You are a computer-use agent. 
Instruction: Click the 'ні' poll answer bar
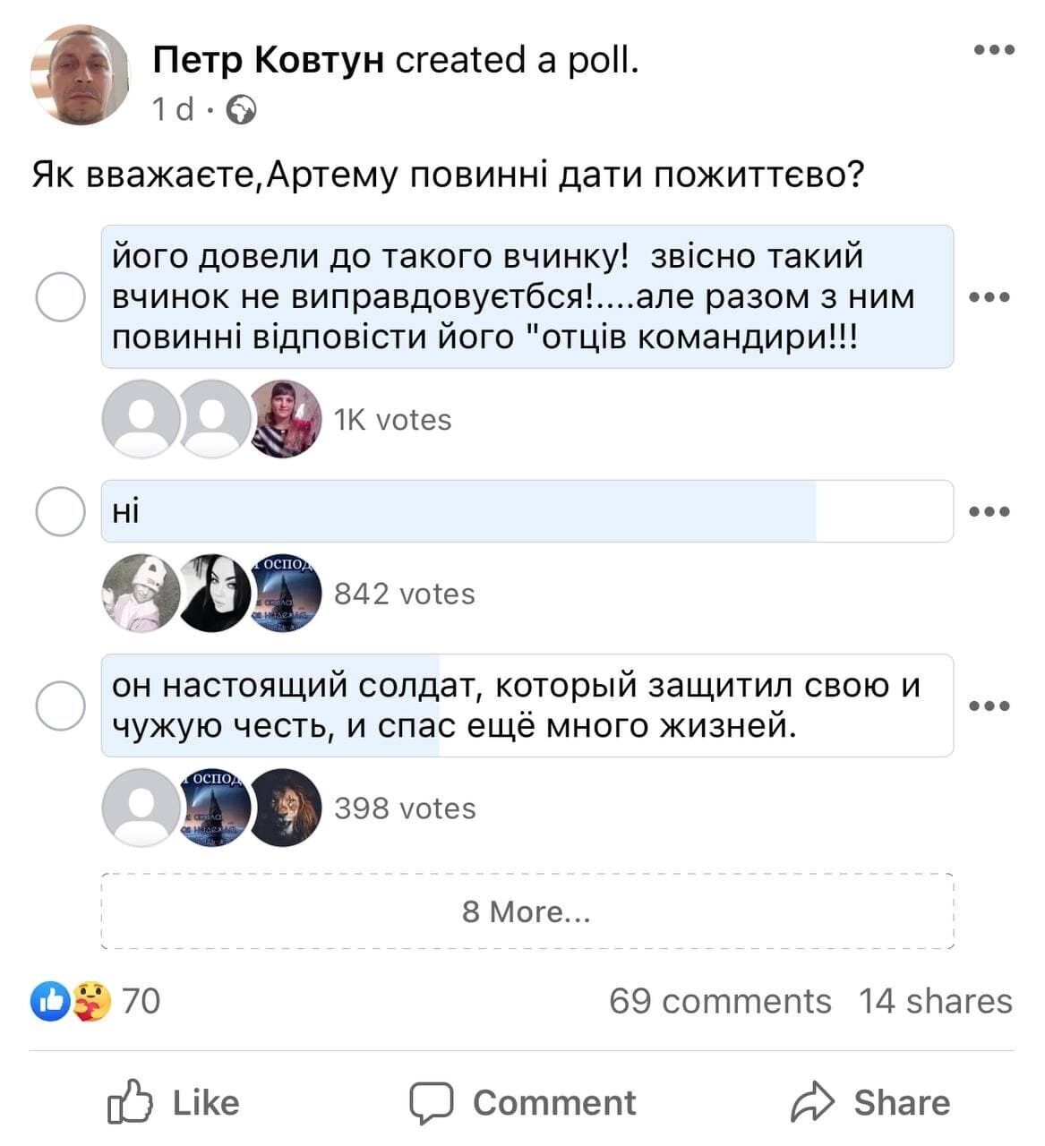pyautogui.click(x=527, y=511)
